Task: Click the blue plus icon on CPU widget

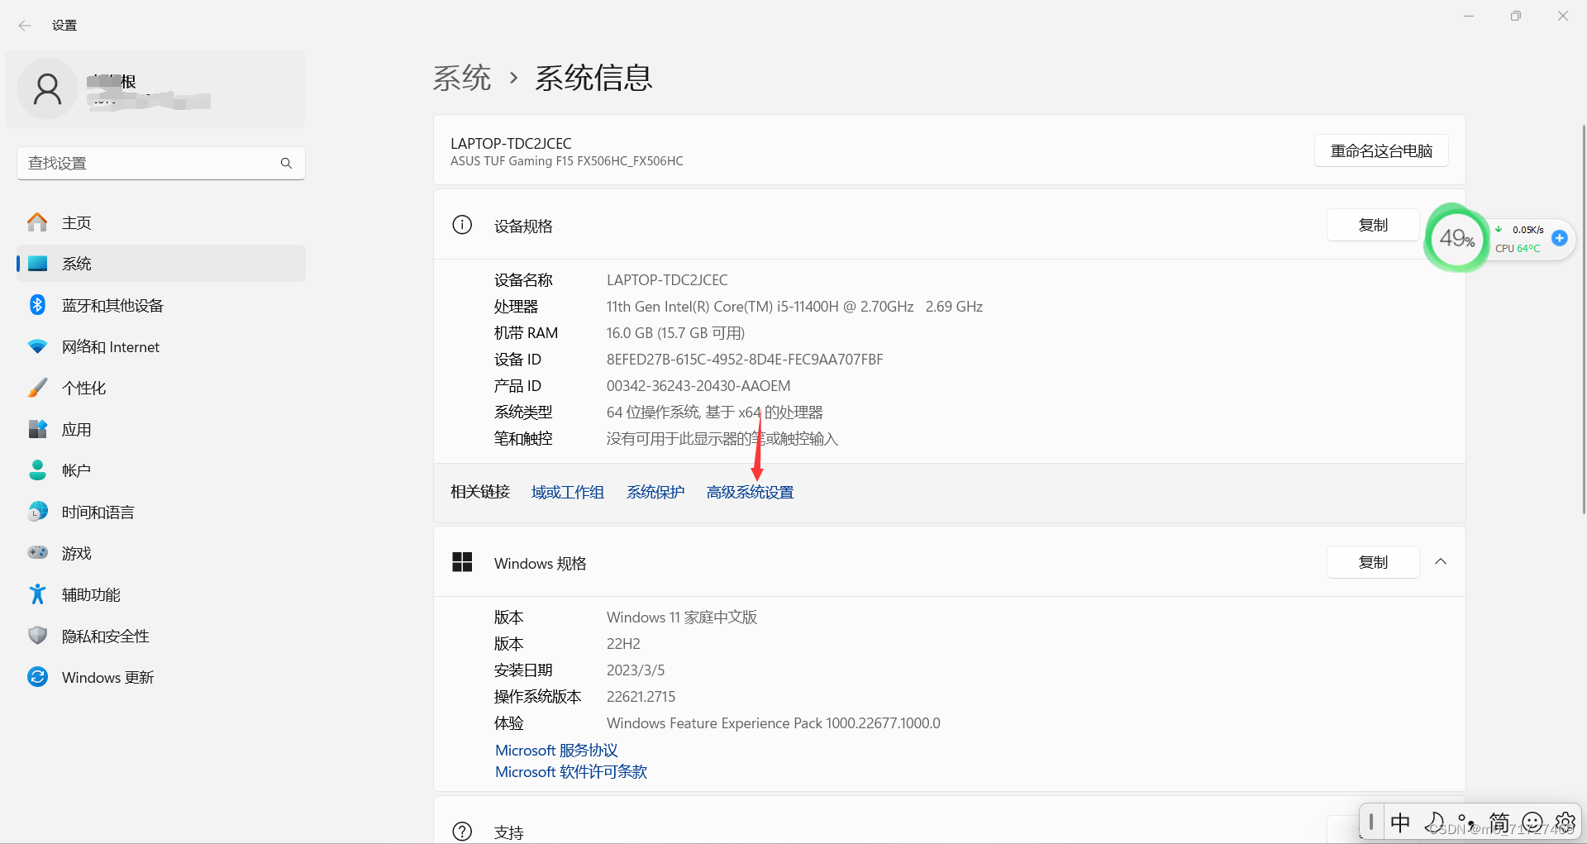Action: tap(1560, 238)
